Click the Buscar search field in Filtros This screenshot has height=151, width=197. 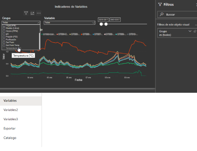pyautogui.click(x=177, y=14)
